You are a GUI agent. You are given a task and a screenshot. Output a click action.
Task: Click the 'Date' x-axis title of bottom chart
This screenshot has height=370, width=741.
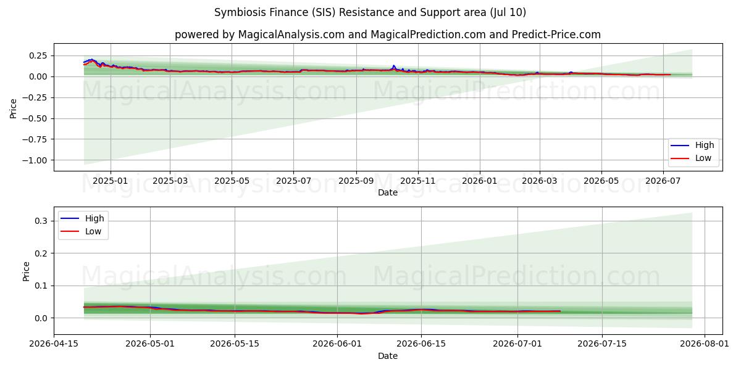coord(388,356)
